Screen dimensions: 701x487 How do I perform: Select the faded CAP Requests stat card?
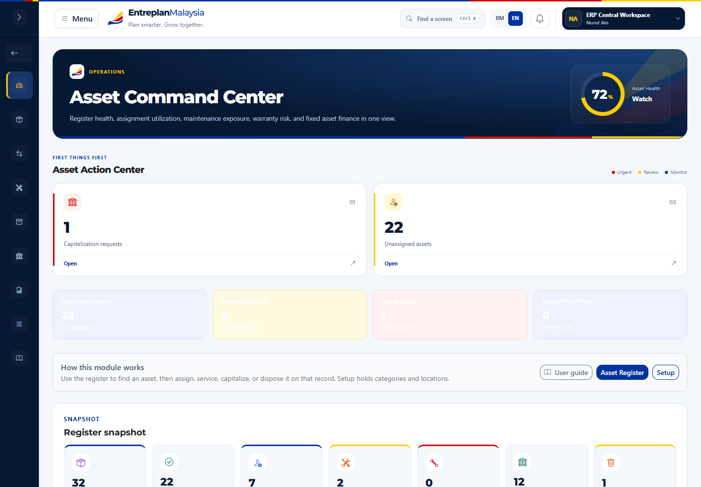[x=450, y=315]
